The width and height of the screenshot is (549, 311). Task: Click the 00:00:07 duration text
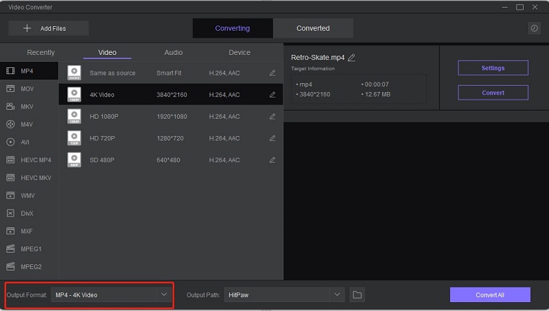[x=376, y=84]
